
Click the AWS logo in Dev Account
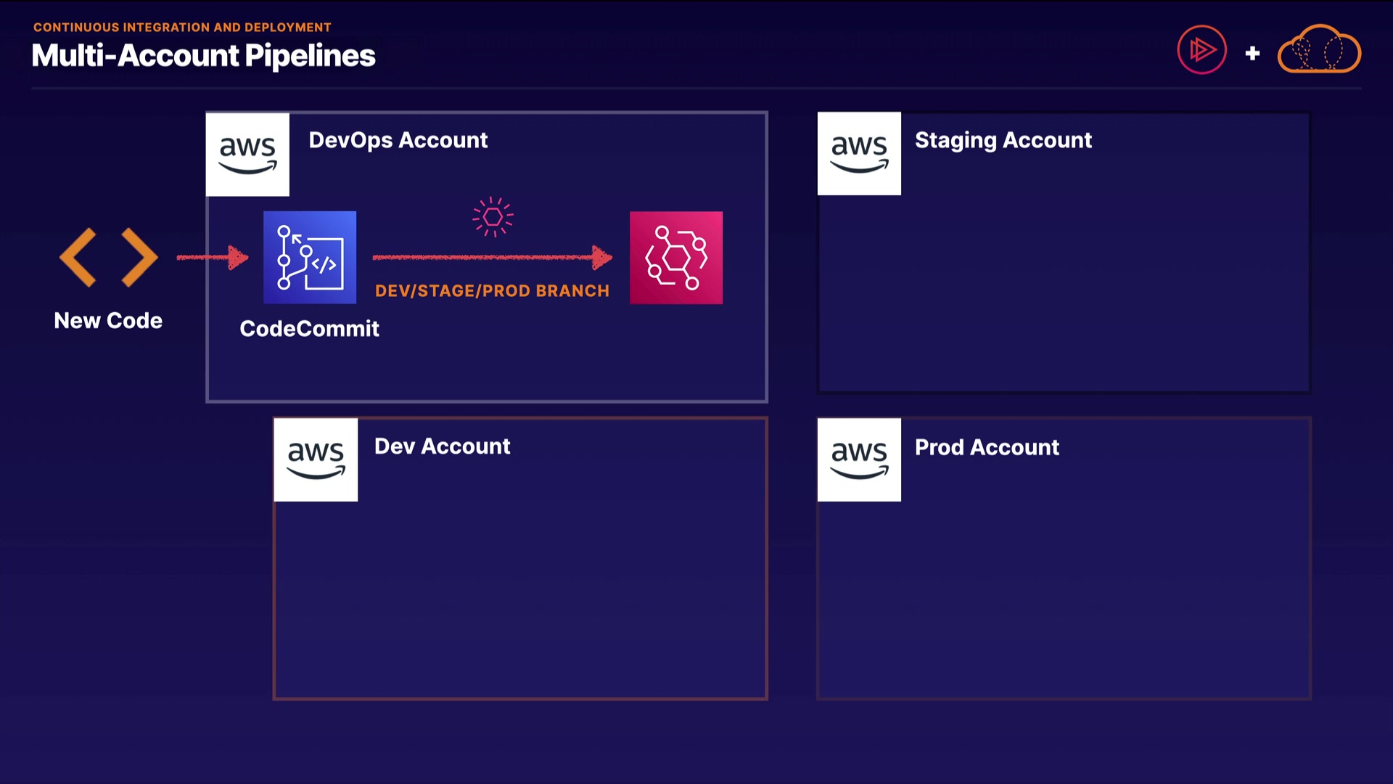[316, 460]
